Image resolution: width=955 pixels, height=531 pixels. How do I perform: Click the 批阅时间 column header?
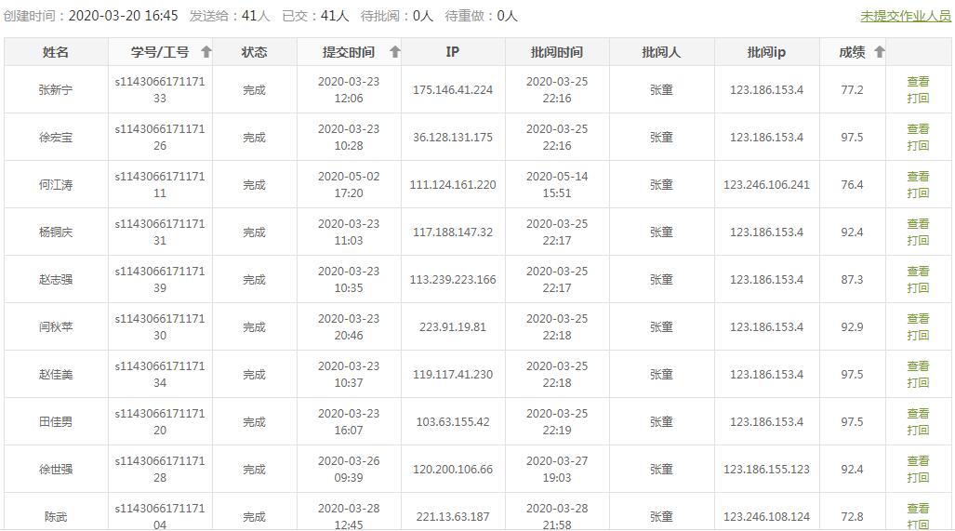[x=557, y=52]
